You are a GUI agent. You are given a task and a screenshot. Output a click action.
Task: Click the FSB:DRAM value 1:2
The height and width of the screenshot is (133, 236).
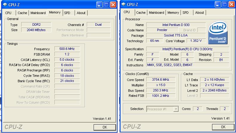67,54
